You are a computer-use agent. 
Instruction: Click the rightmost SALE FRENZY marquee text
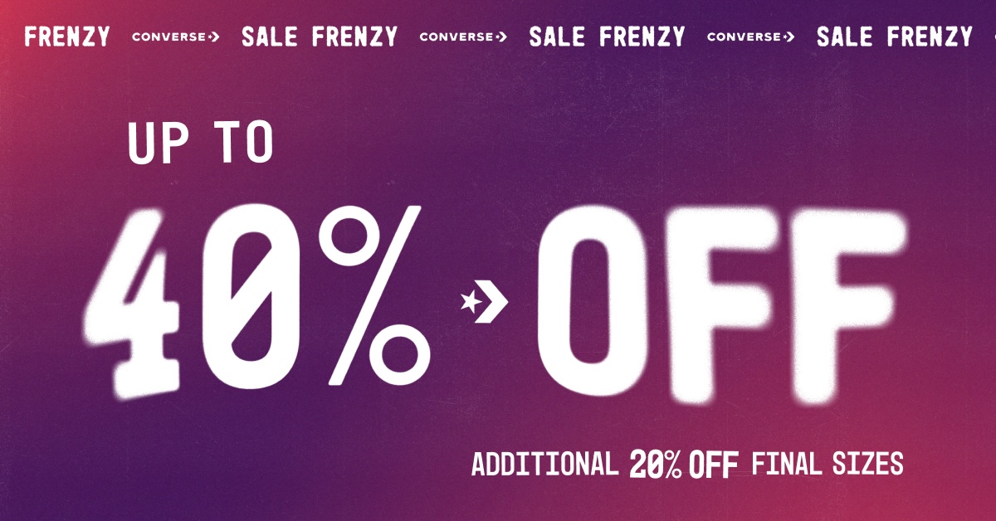tap(894, 37)
